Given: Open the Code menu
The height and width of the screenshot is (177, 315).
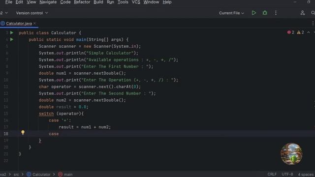Looking at the screenshot, I should tap(65, 2).
